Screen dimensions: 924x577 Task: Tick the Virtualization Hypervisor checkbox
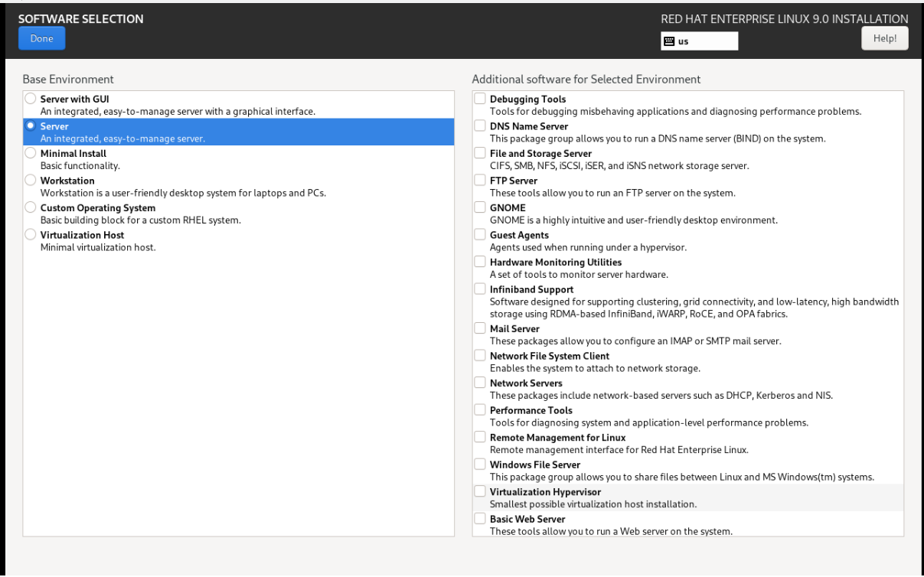[480, 491]
